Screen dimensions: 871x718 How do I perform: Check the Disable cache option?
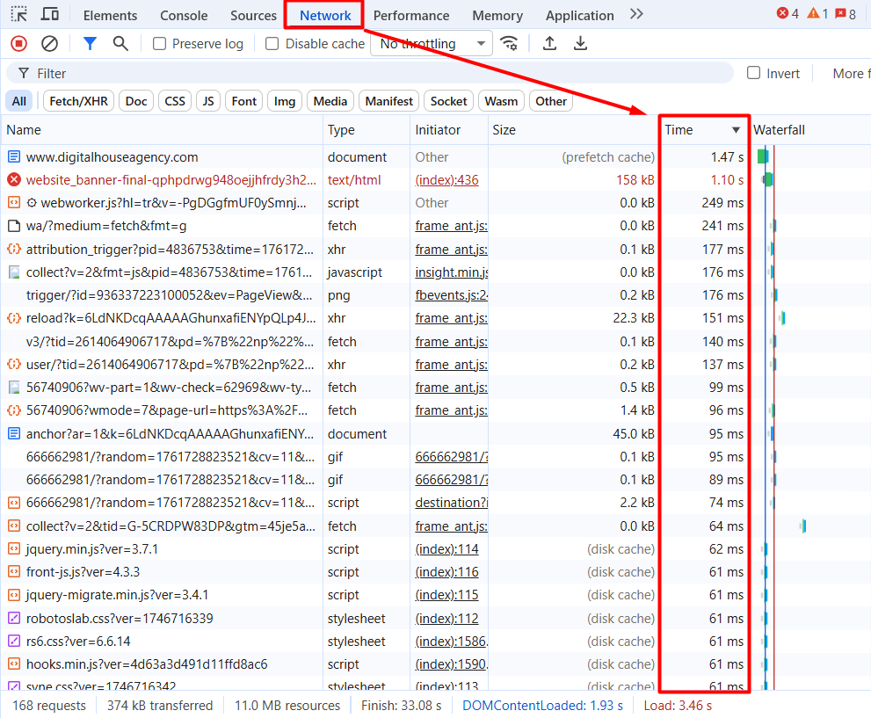point(272,44)
